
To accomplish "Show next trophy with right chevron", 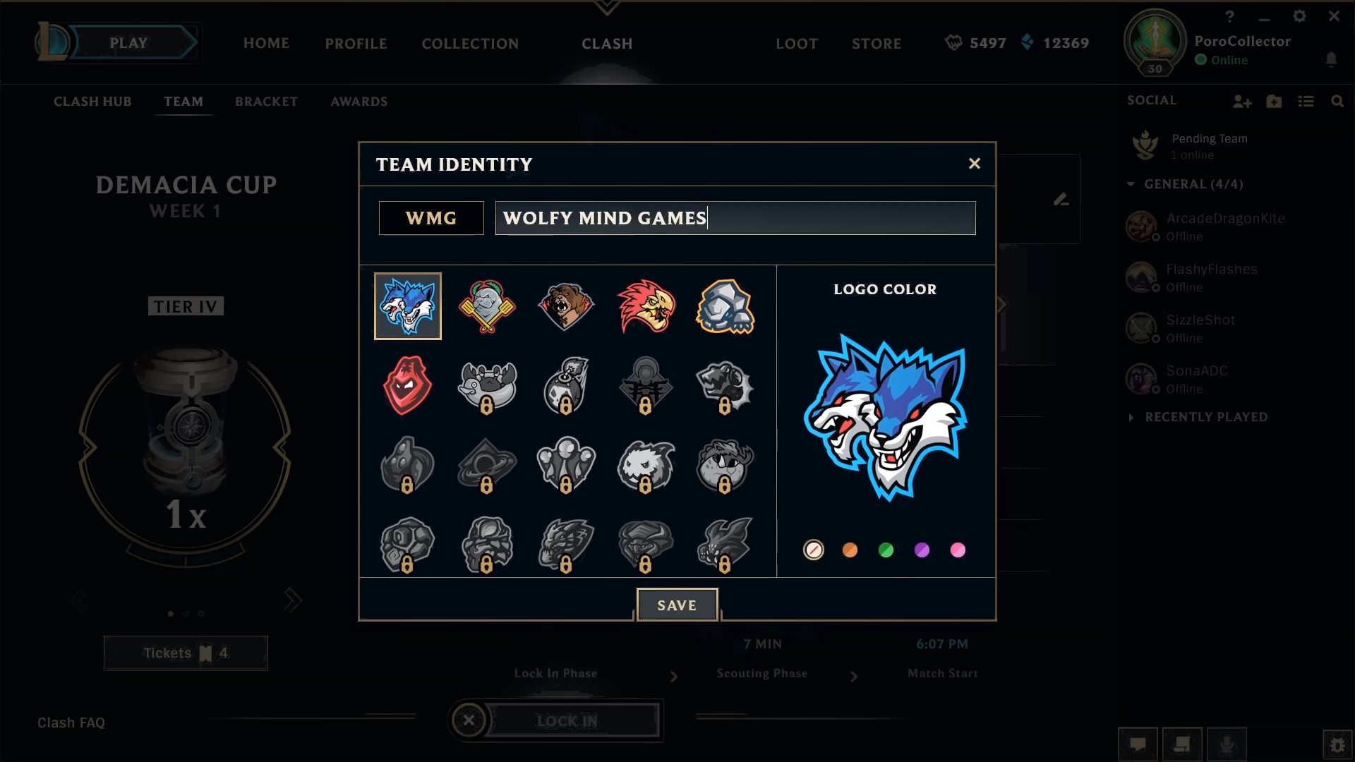I will point(292,600).
